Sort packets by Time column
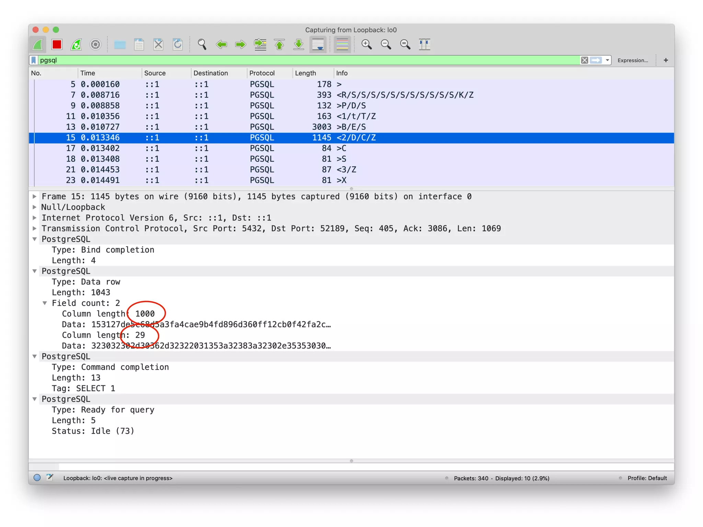703x527 pixels. pyautogui.click(x=110, y=73)
